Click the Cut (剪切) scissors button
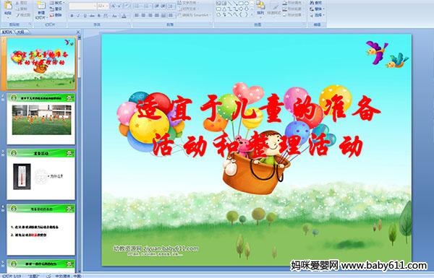This screenshot has width=434, height=278. [x=22, y=3]
